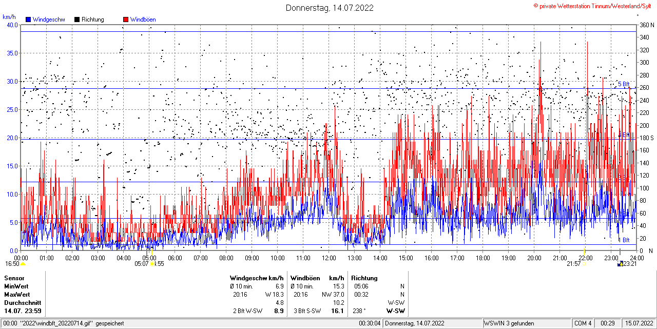657x329 pixels.
Task: Click the current gust value 16.1
Action: pyautogui.click(x=338, y=311)
